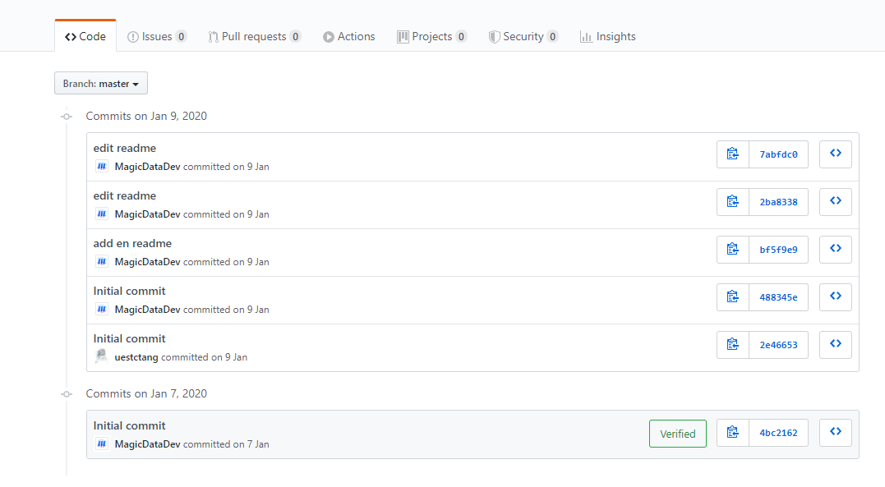The width and height of the screenshot is (885, 487).
Task: Go to the Actions tab
Action: pyautogui.click(x=349, y=36)
